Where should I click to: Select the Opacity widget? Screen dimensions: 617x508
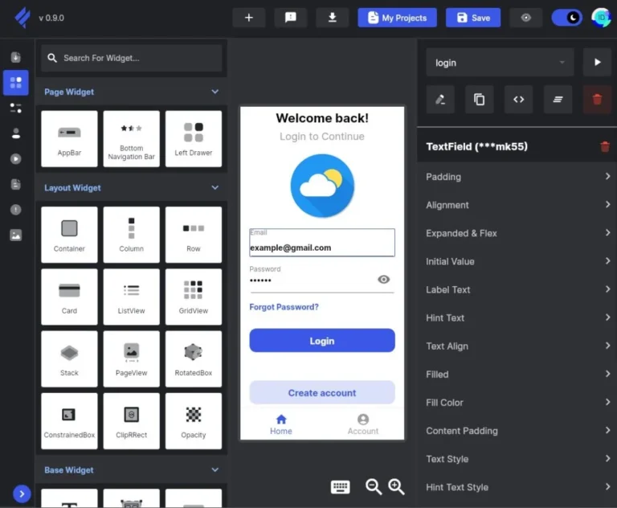point(194,421)
